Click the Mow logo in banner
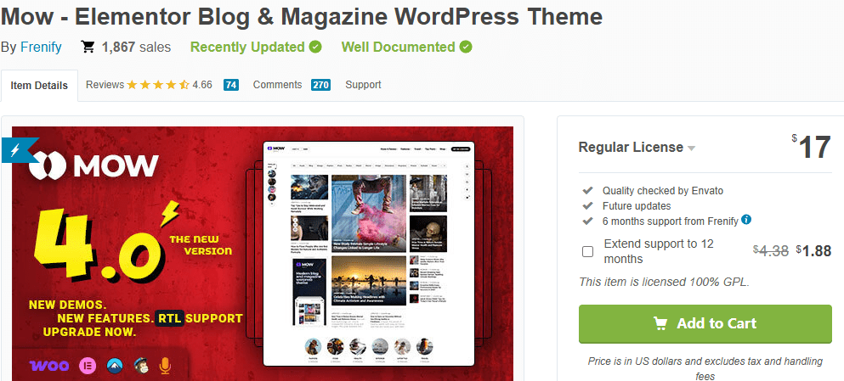 pyautogui.click(x=93, y=165)
